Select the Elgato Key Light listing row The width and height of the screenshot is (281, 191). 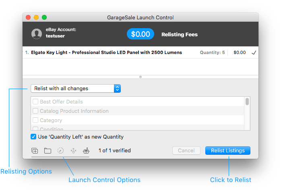(x=107, y=52)
